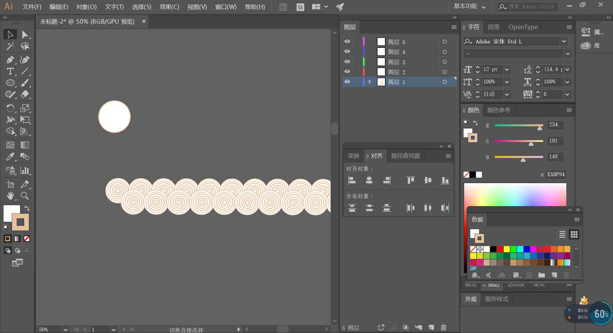Open 基本功能 workspace switcher
613x333 pixels.
(x=470, y=6)
